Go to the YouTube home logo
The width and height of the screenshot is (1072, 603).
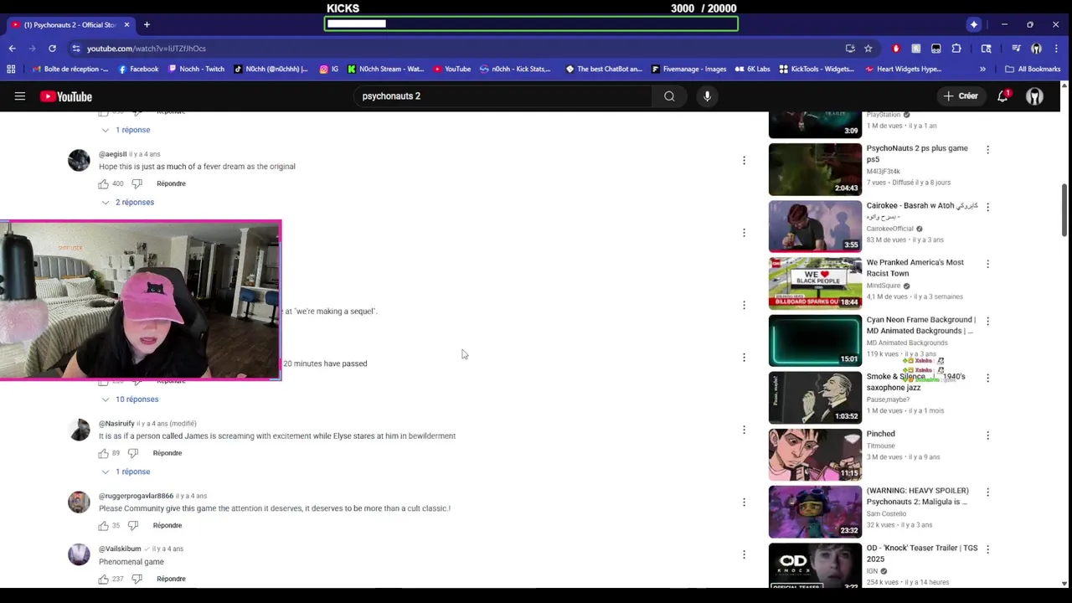tap(66, 96)
